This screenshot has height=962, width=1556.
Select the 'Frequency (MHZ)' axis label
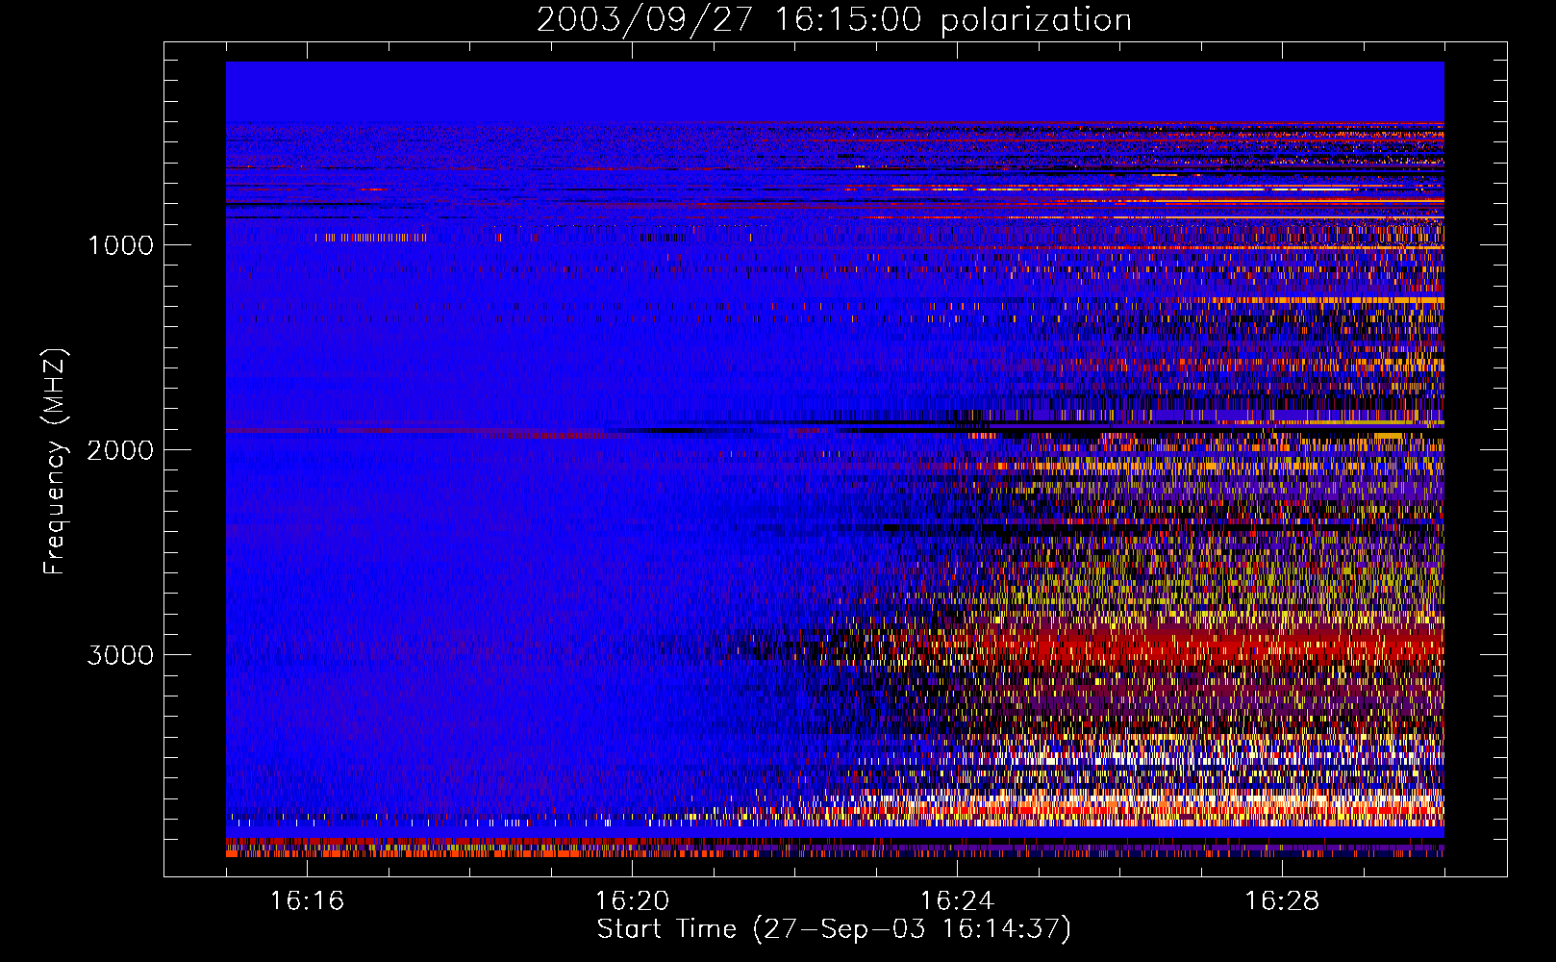click(x=55, y=462)
